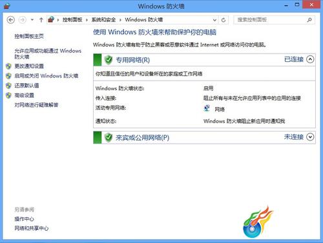Click the network icon beside 网络
The image size is (323, 243).
click(x=207, y=108)
